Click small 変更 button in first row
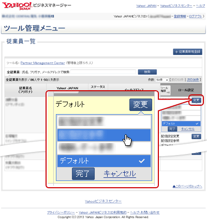This screenshot has width=207, height=223. pos(196,100)
